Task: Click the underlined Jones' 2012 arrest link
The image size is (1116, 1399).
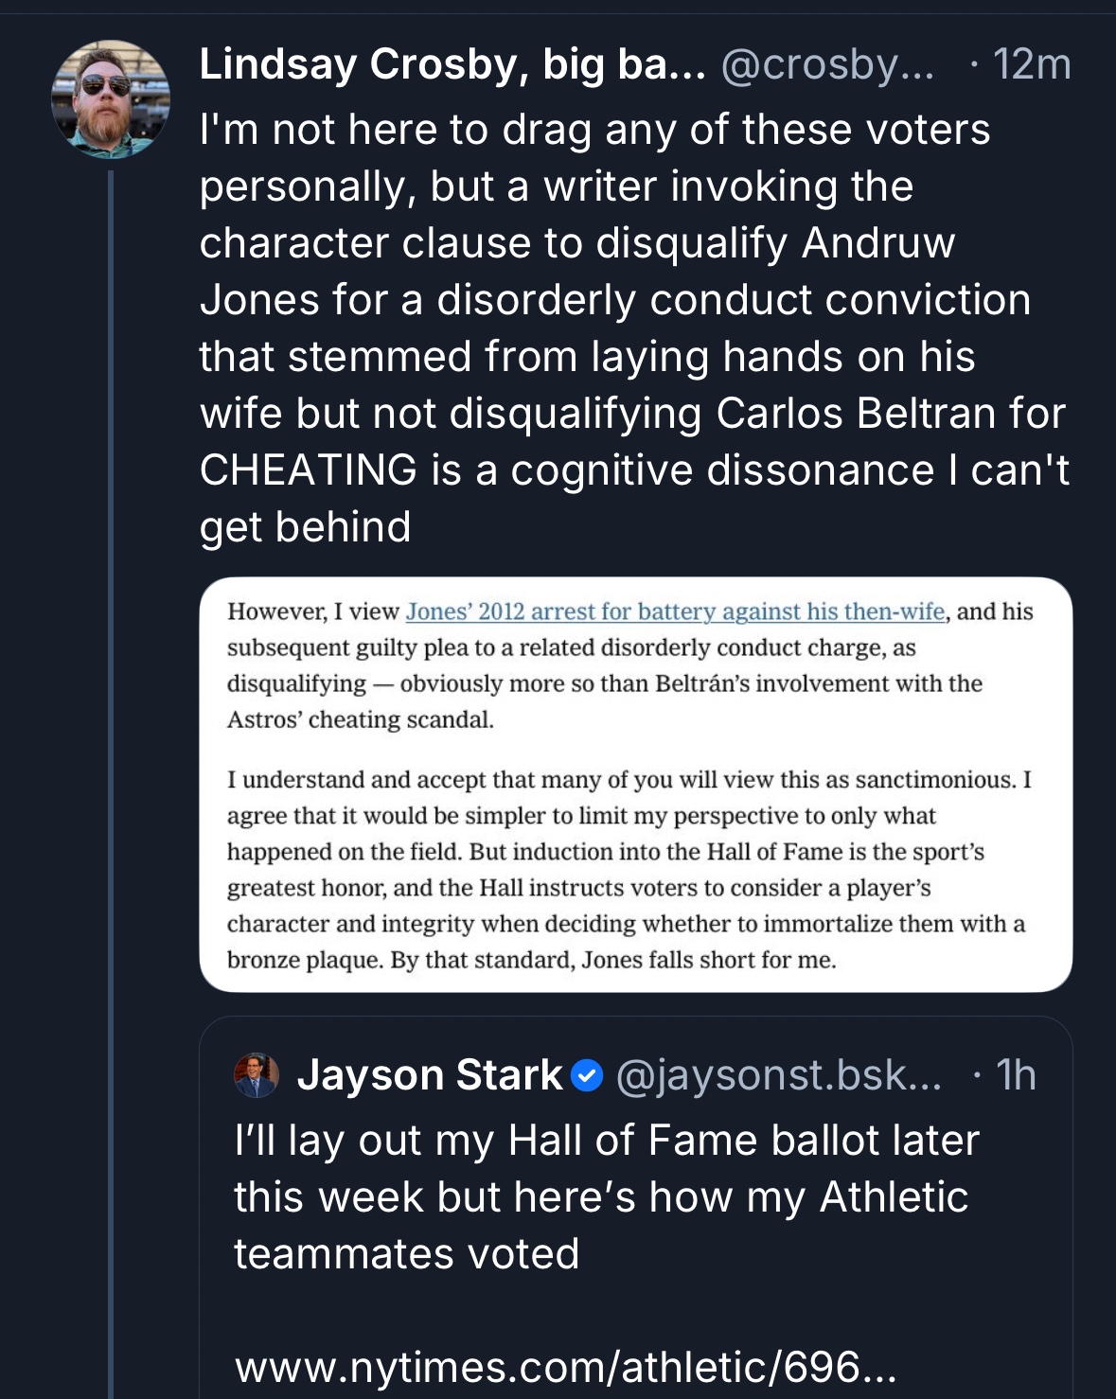Action: tap(675, 611)
